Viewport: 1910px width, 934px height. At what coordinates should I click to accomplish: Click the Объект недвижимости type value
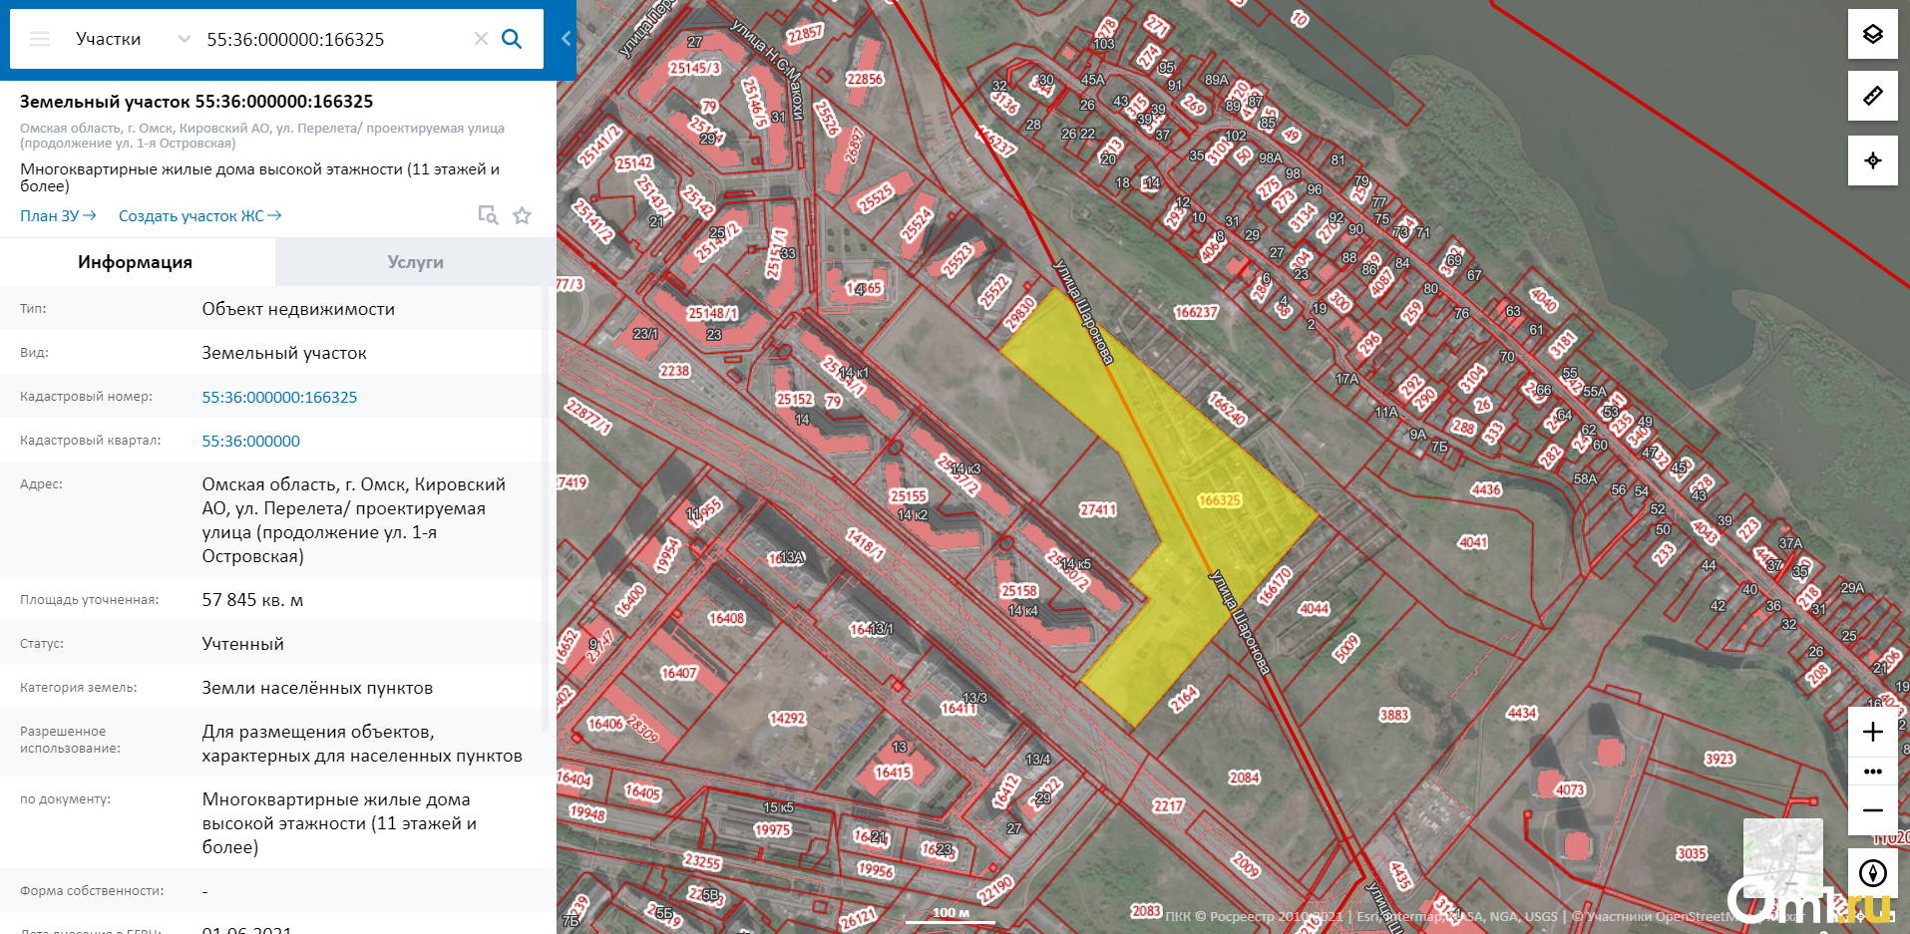point(298,309)
